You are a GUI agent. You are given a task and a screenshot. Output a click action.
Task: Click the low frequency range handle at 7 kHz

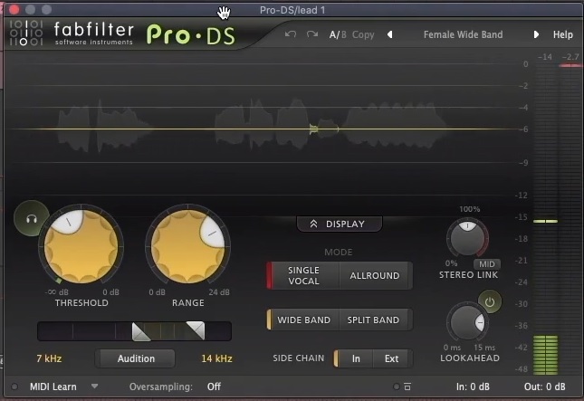click(x=141, y=331)
